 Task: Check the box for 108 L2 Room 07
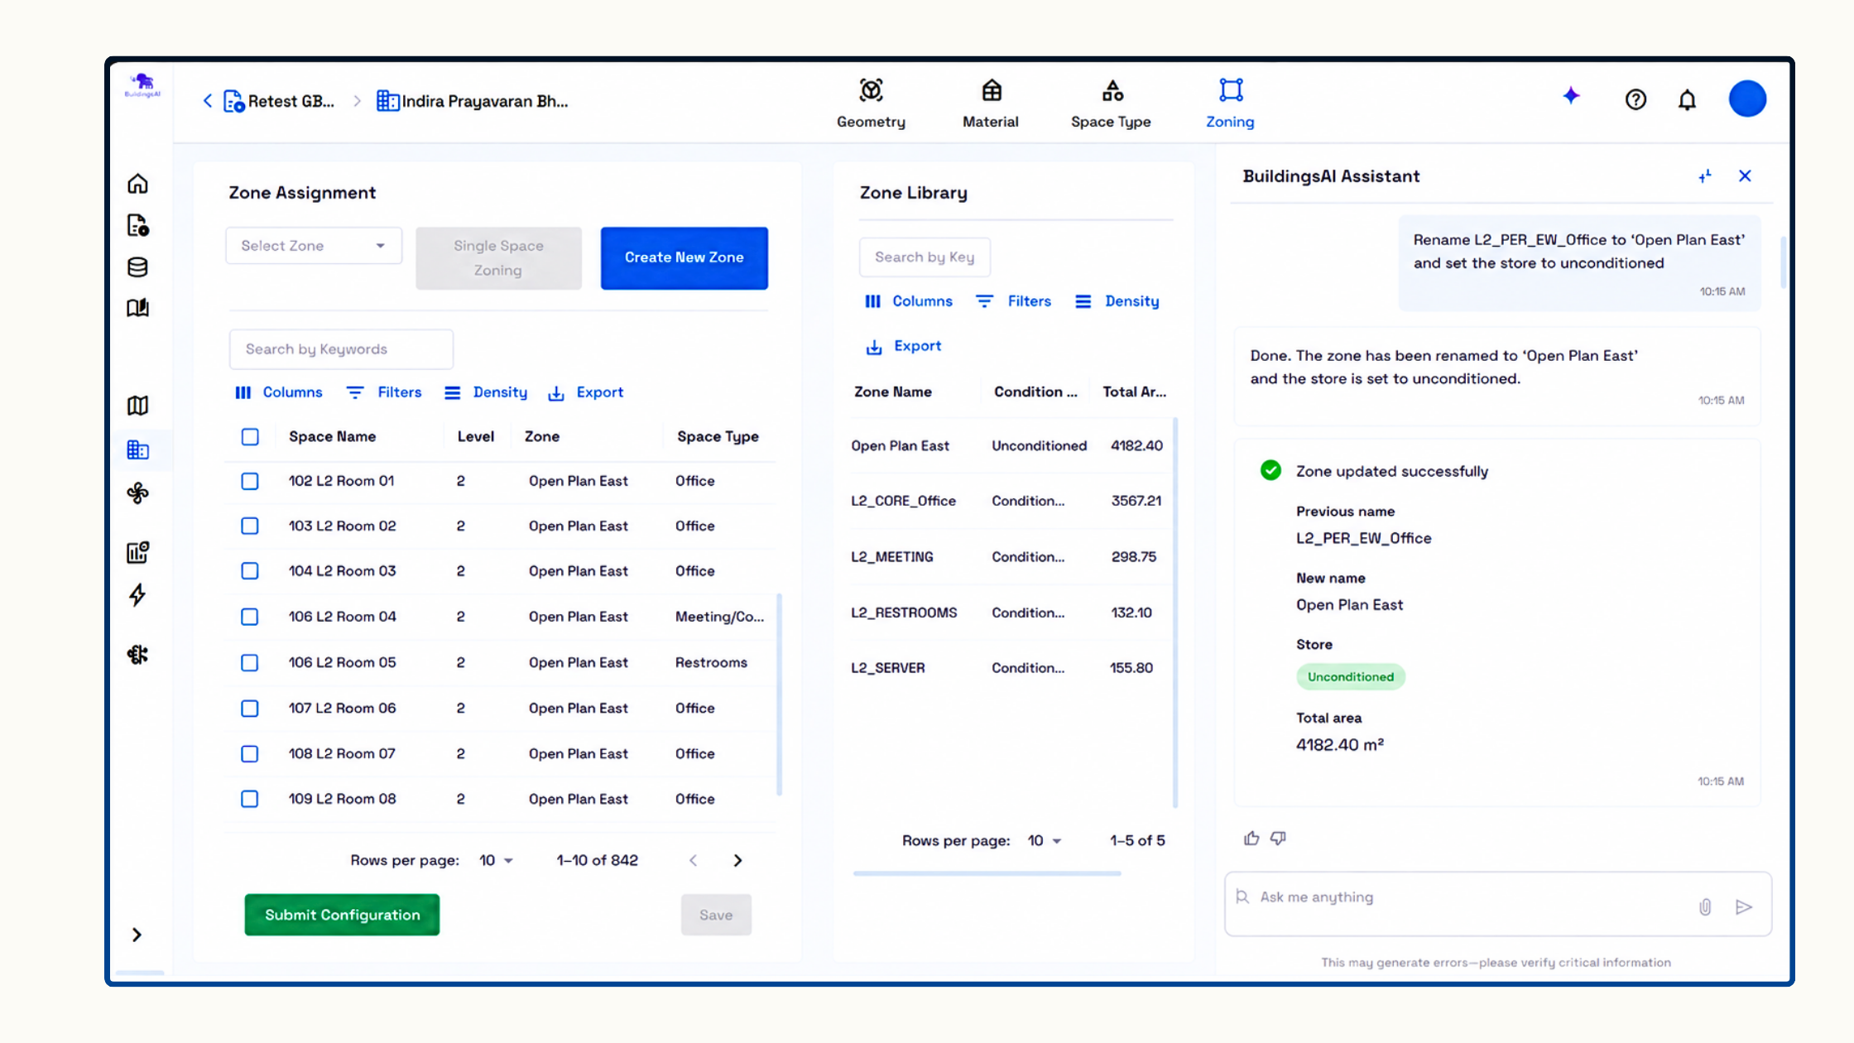(250, 754)
